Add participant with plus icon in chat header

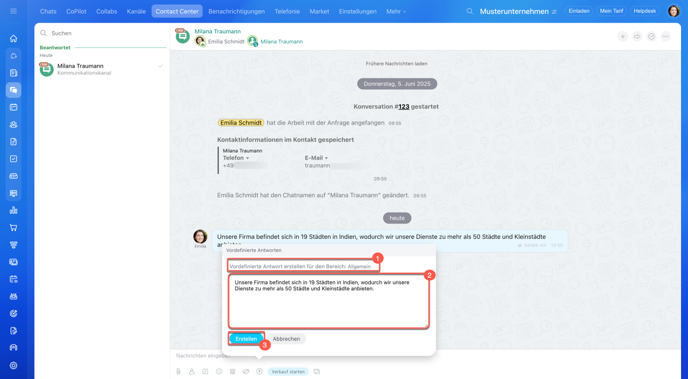(622, 37)
